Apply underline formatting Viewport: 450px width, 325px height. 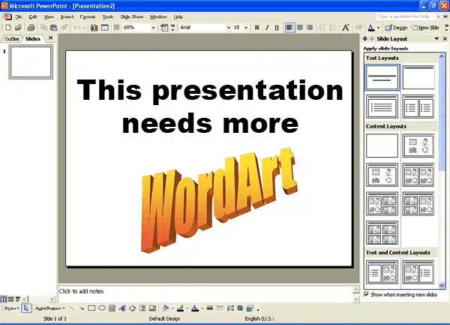point(277,28)
